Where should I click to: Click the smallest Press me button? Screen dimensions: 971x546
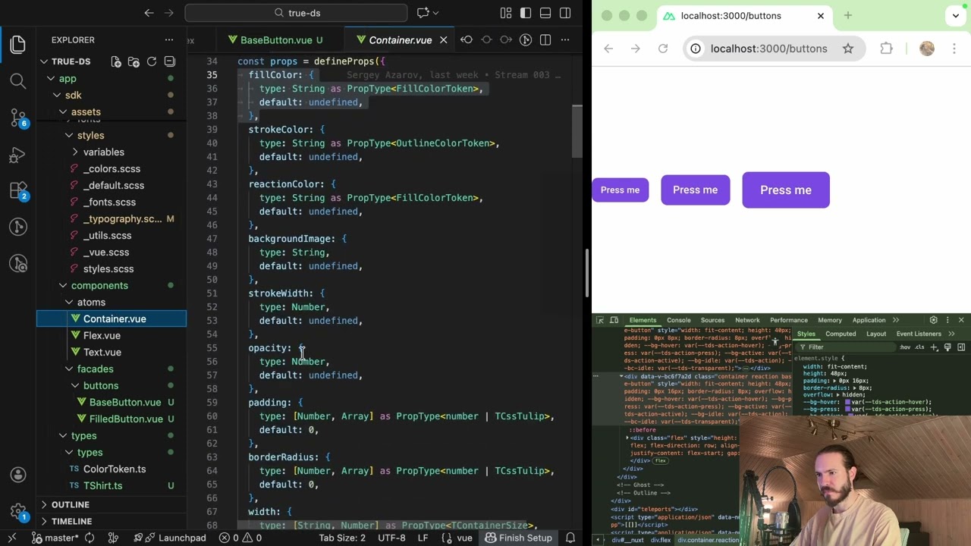(621, 190)
